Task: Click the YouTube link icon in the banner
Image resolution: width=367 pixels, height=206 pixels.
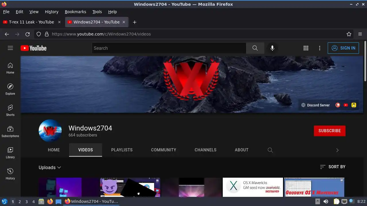Action: pyautogui.click(x=346, y=105)
